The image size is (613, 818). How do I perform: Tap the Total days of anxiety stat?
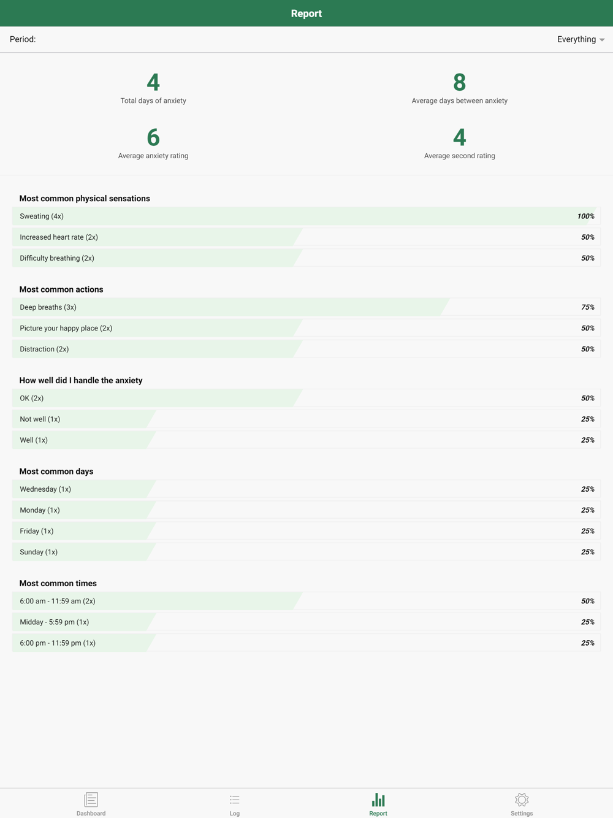[153, 88]
